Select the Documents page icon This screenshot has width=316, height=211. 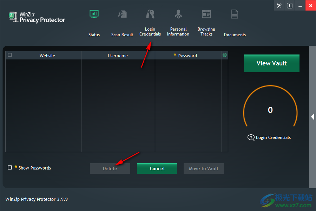pos(235,14)
